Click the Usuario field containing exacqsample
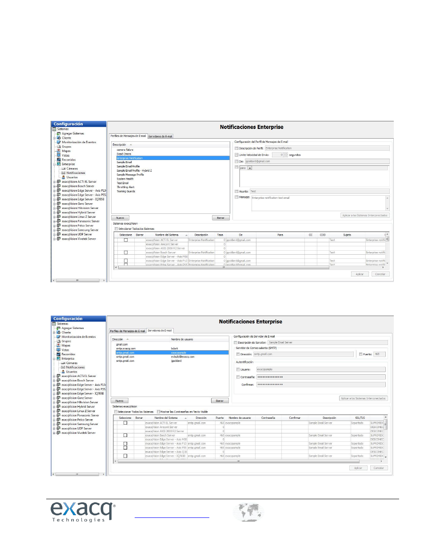The image size is (424, 549). pyautogui.click(x=321, y=369)
